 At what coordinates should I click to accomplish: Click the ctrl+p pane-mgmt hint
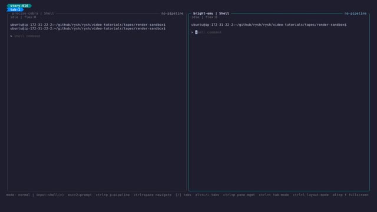coord(239,195)
